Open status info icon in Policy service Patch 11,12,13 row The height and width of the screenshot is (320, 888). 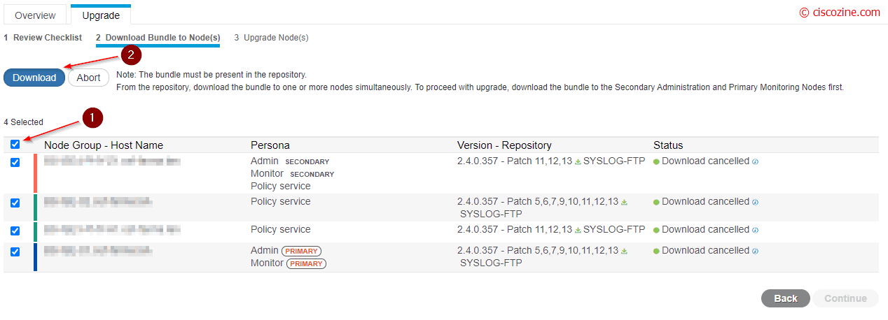(756, 230)
